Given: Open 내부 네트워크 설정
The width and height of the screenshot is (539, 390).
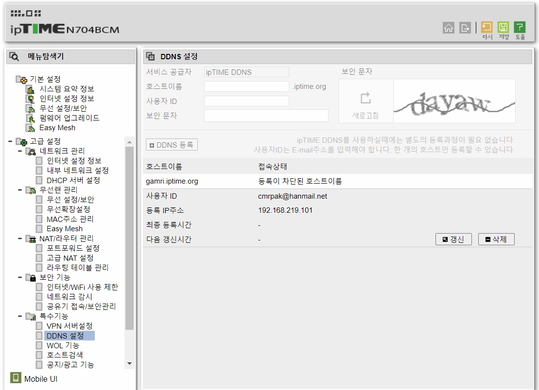Looking at the screenshot, I should (x=77, y=170).
